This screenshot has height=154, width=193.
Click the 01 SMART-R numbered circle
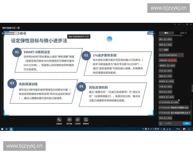pyautogui.click(x=17, y=52)
